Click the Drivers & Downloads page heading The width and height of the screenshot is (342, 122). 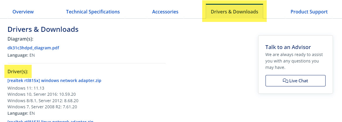tap(43, 29)
